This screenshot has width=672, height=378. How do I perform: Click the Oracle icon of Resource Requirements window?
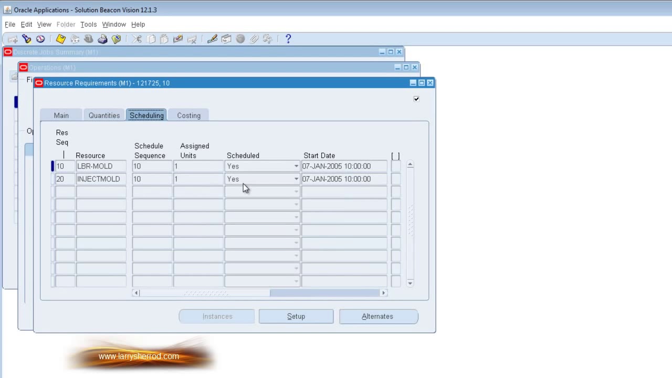pos(39,83)
